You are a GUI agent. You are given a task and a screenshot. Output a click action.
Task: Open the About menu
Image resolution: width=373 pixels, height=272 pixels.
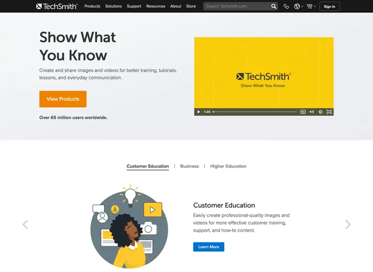click(x=176, y=6)
